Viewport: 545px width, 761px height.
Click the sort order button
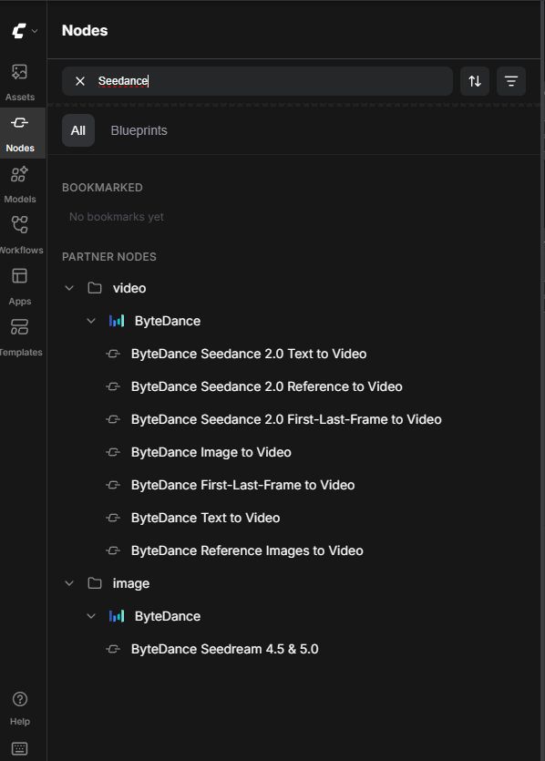pos(475,81)
